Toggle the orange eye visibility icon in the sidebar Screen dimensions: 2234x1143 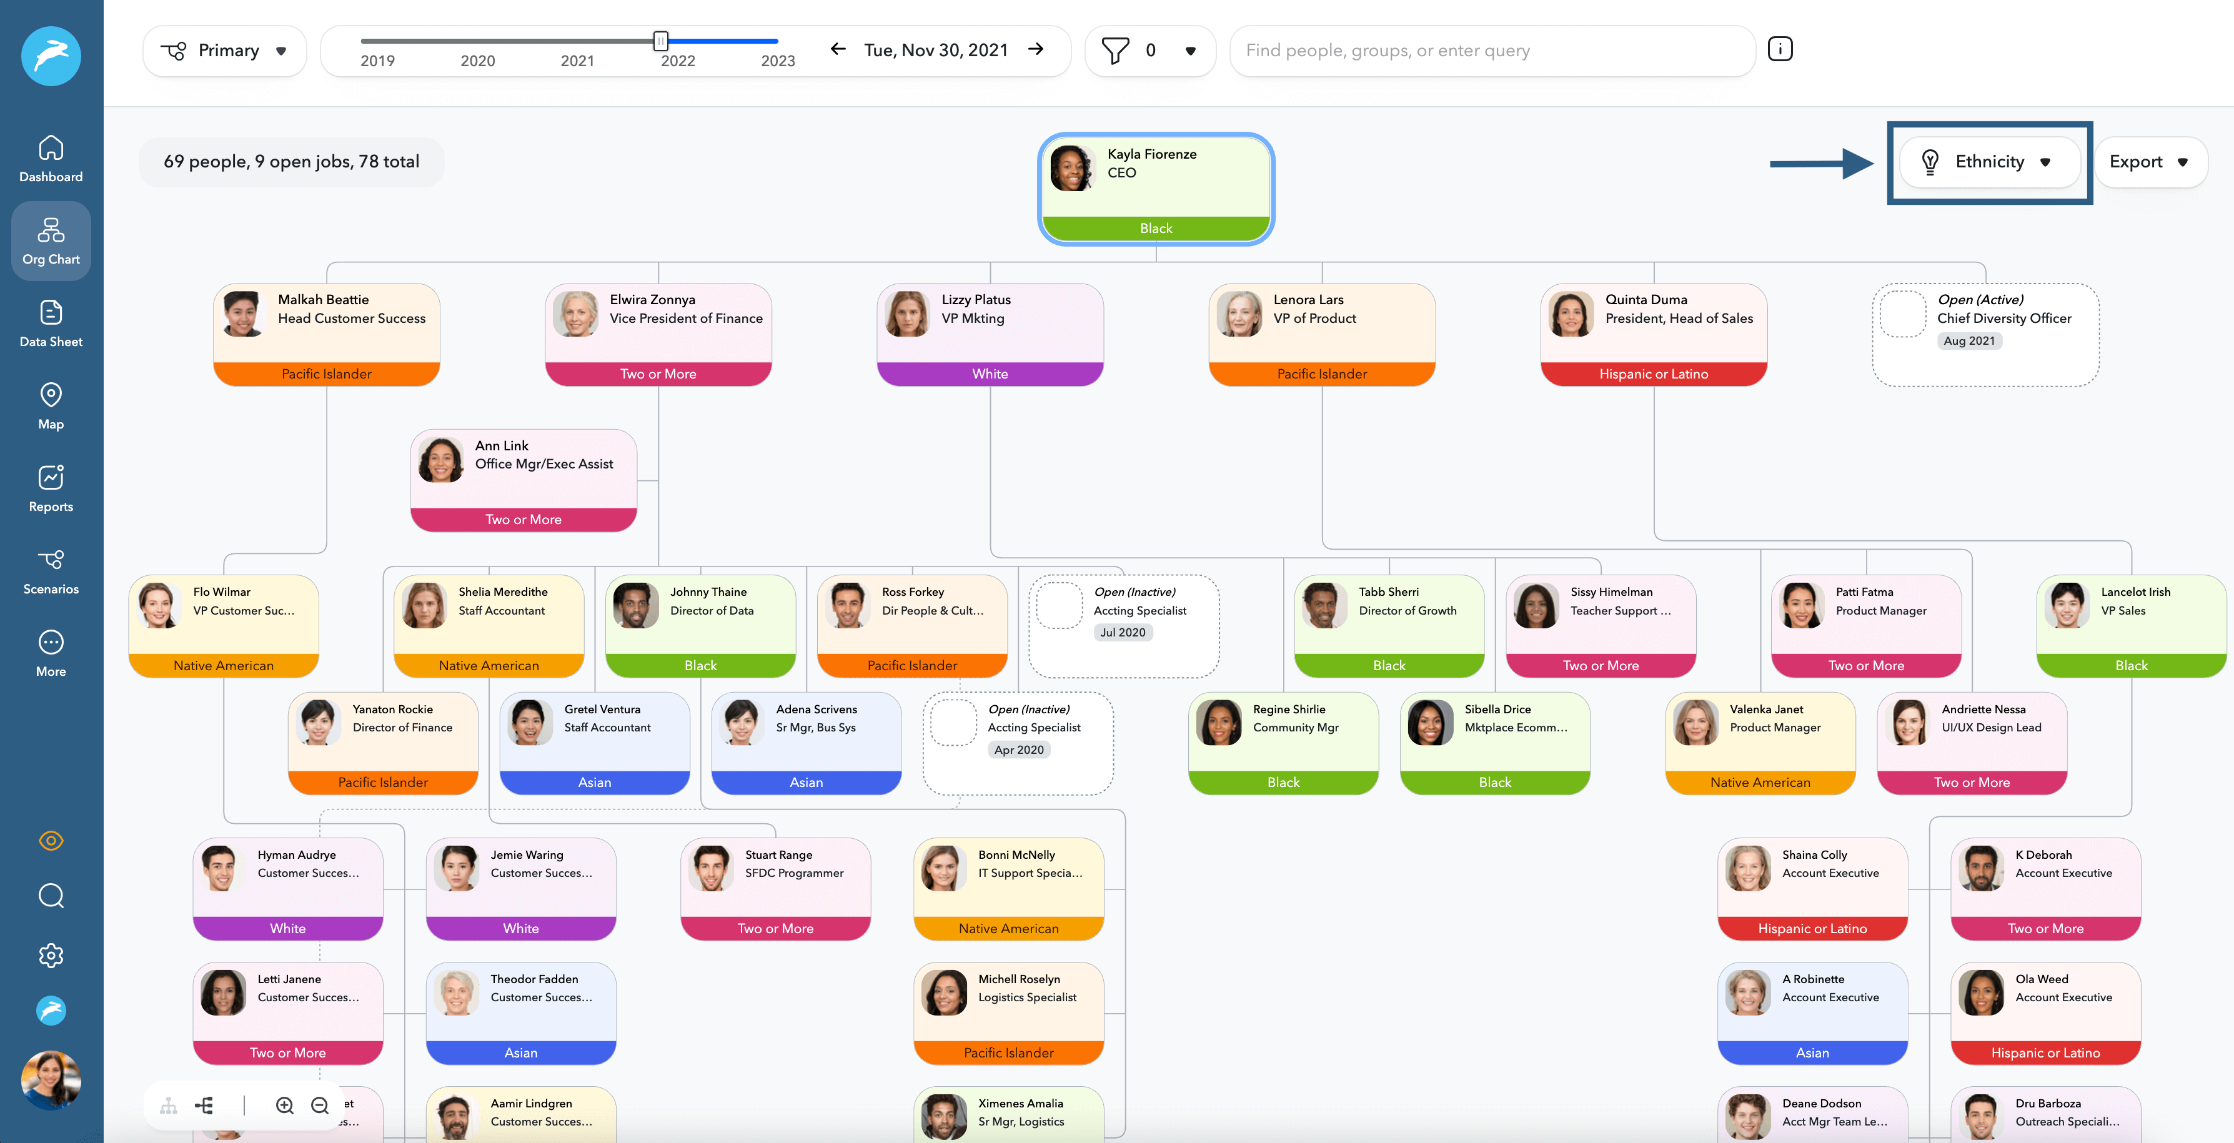click(51, 839)
